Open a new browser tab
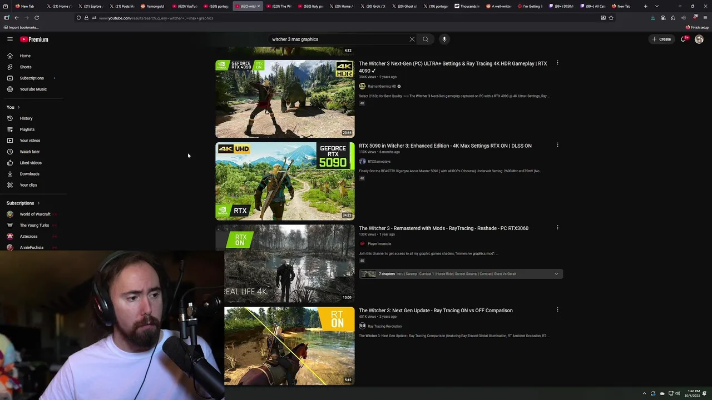The height and width of the screenshot is (400, 712). point(645,6)
